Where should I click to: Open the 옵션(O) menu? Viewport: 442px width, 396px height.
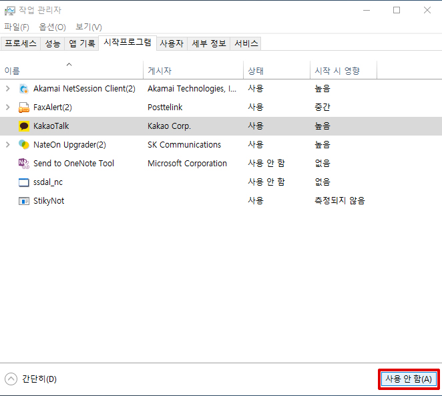click(52, 27)
